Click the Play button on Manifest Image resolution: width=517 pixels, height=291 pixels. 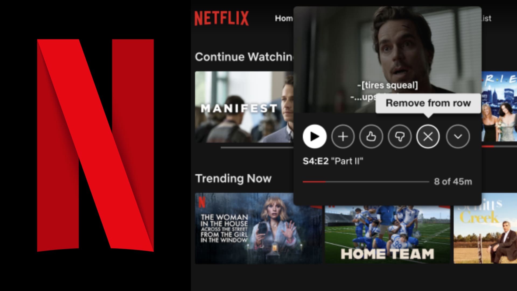[314, 136]
